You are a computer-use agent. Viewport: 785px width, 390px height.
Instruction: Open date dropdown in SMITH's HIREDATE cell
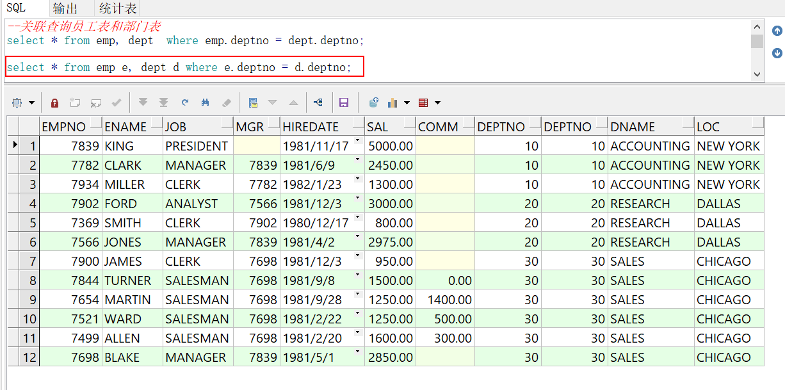[x=357, y=218]
